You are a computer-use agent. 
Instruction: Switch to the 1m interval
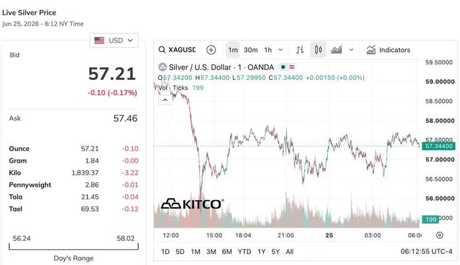click(233, 50)
